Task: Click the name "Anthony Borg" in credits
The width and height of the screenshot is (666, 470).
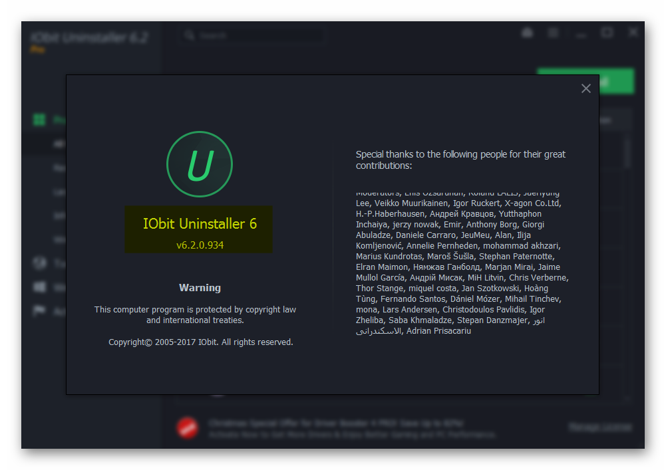Action: (x=492, y=225)
